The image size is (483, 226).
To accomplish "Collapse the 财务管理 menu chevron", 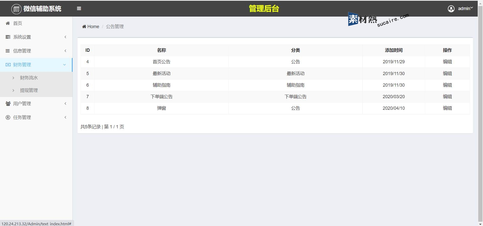I will (64, 65).
